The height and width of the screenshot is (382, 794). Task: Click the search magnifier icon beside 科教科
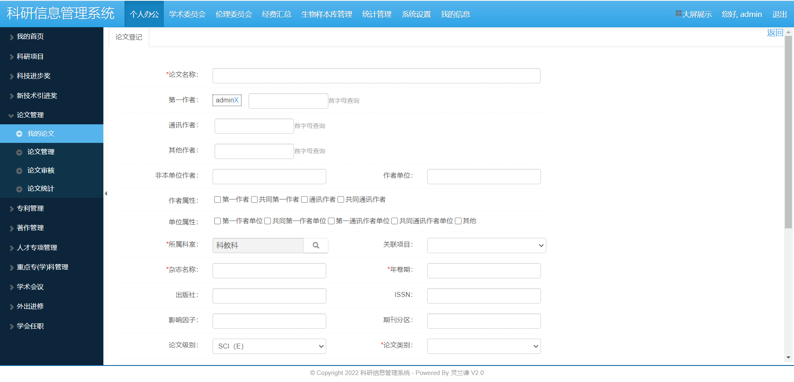(x=316, y=245)
